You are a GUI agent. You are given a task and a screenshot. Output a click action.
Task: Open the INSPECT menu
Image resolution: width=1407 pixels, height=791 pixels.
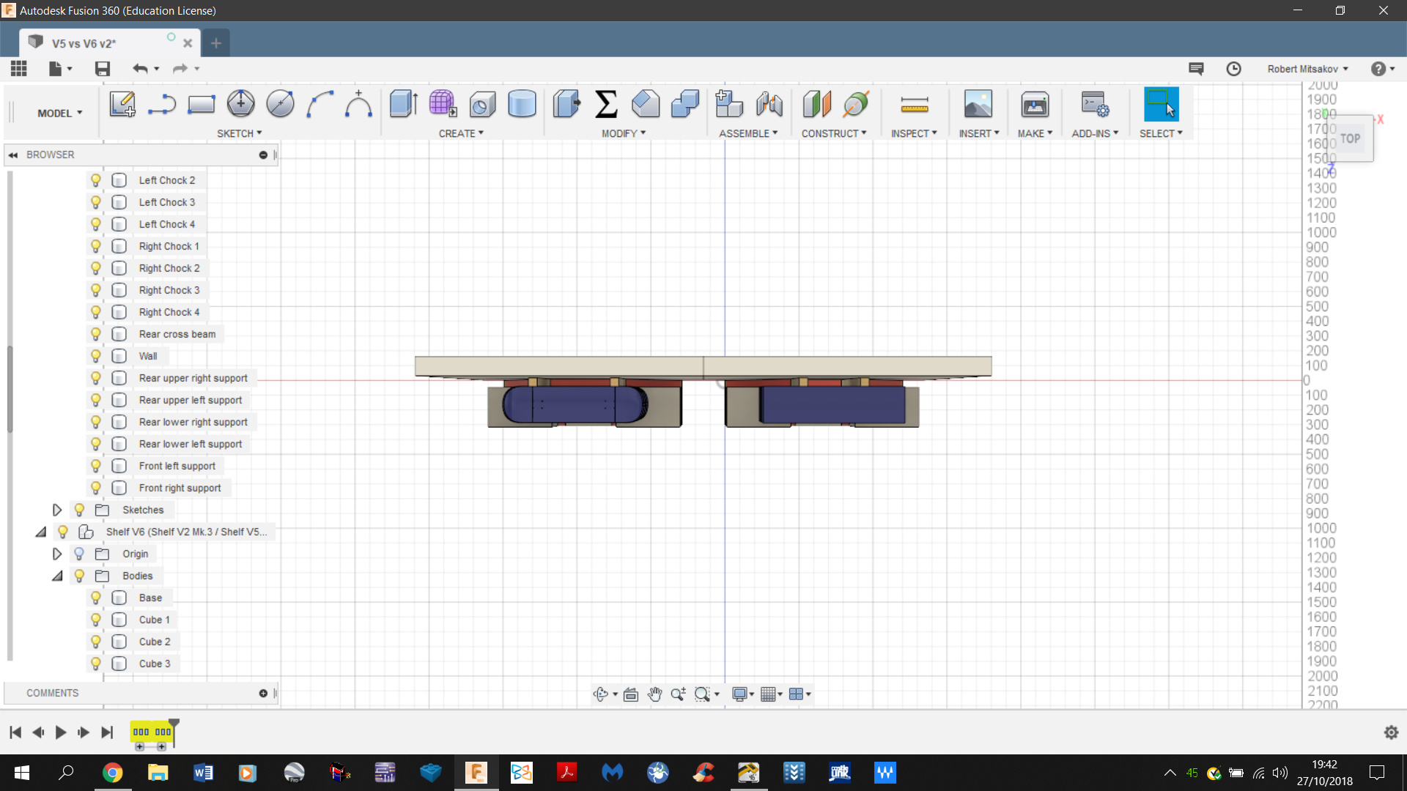point(914,133)
